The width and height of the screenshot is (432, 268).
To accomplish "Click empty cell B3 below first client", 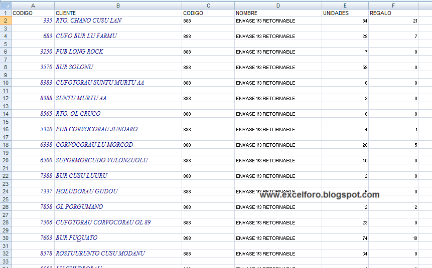I will 118,29.
